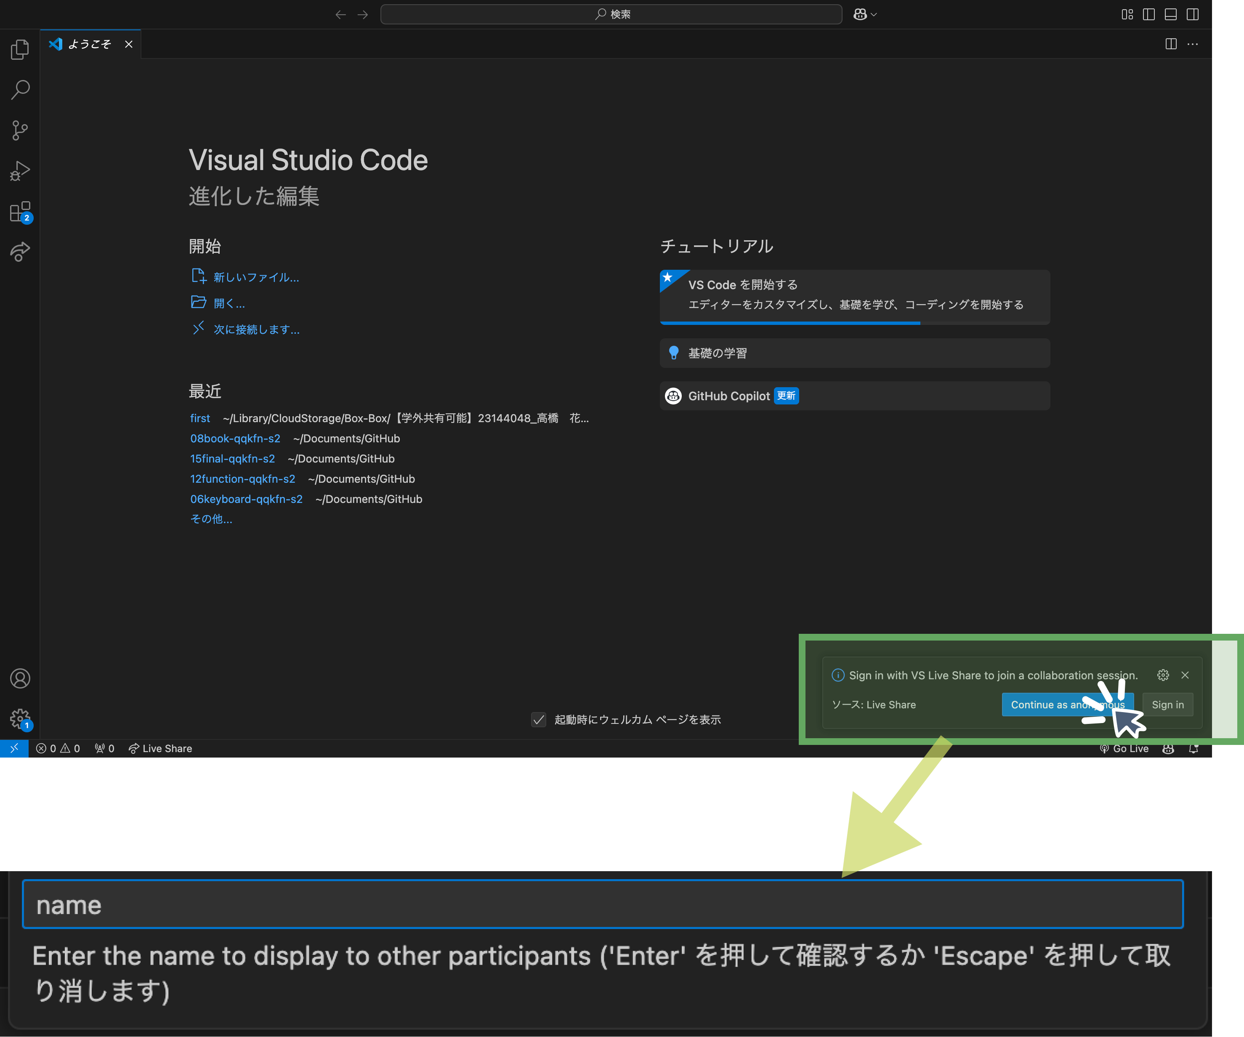Open the Copilot icon in title bar

[860, 14]
